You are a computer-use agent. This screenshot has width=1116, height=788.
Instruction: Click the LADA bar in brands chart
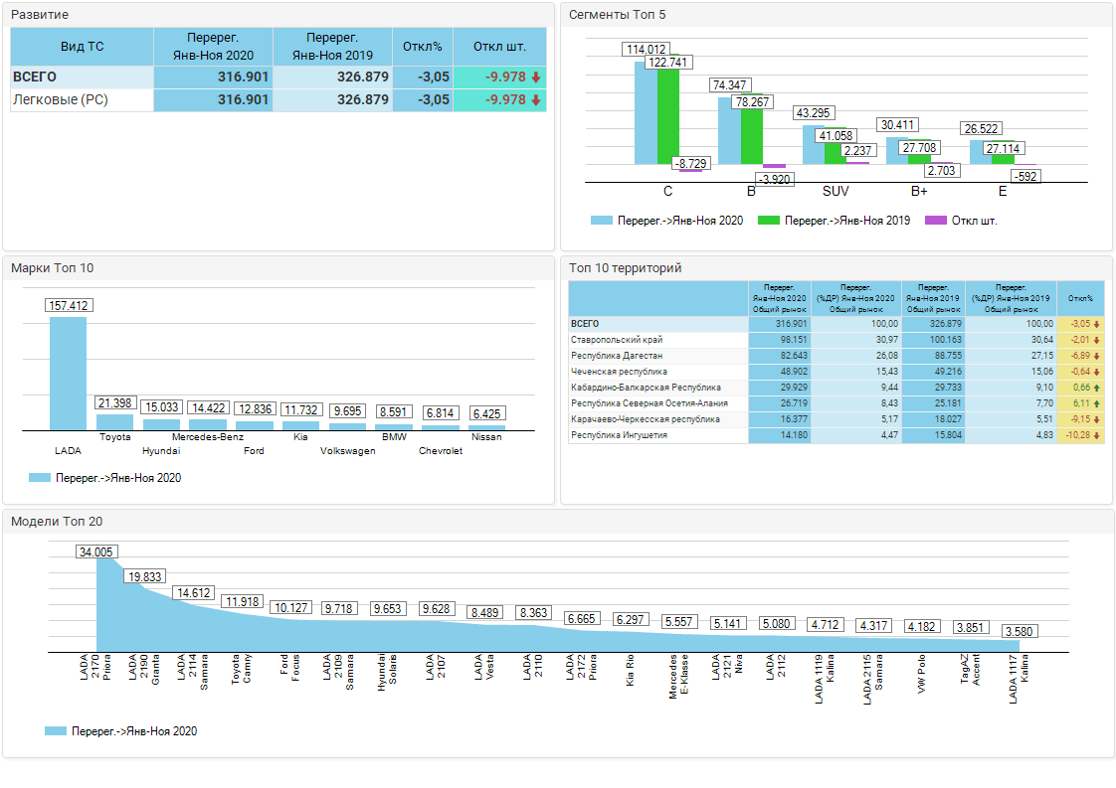click(x=68, y=373)
